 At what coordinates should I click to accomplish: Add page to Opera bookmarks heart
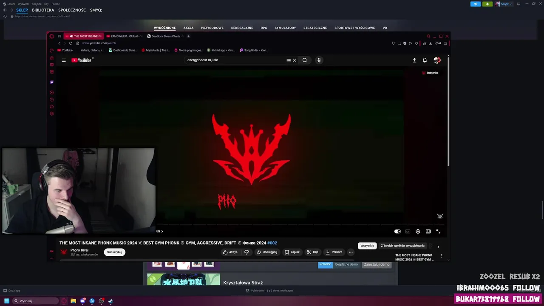(416, 43)
